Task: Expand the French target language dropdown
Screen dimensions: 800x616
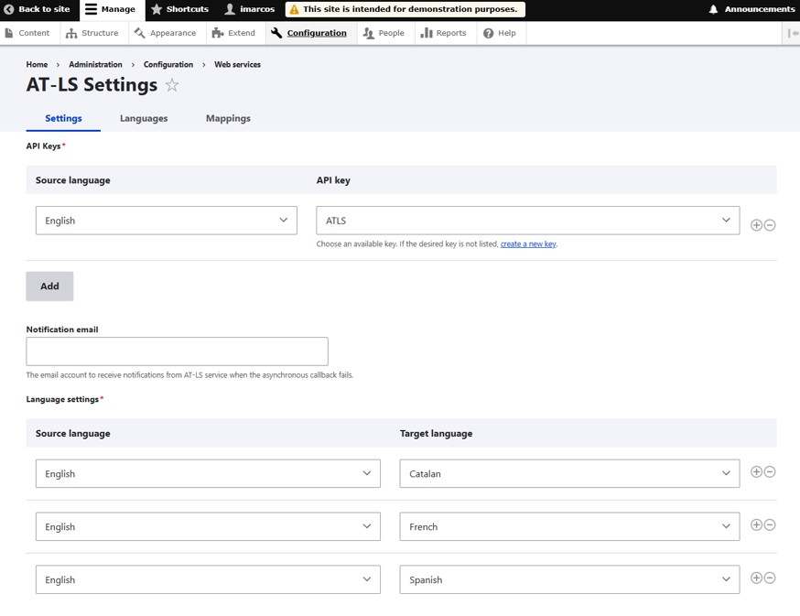Action: pyautogui.click(x=568, y=527)
